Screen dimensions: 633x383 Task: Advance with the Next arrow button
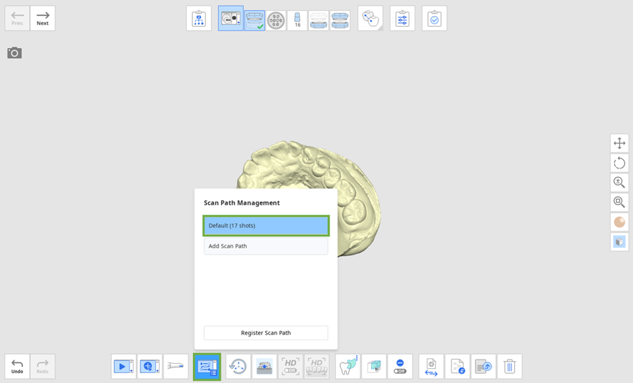pos(43,18)
